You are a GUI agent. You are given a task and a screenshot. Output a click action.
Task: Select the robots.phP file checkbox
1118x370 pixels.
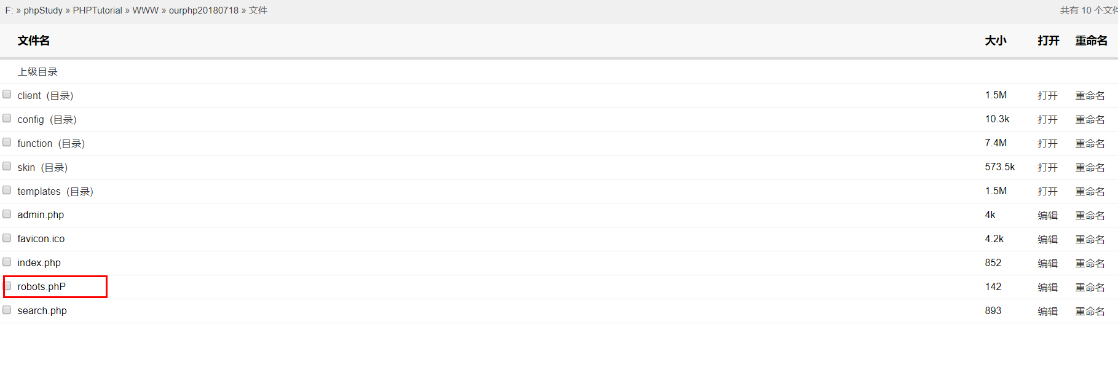[7, 286]
